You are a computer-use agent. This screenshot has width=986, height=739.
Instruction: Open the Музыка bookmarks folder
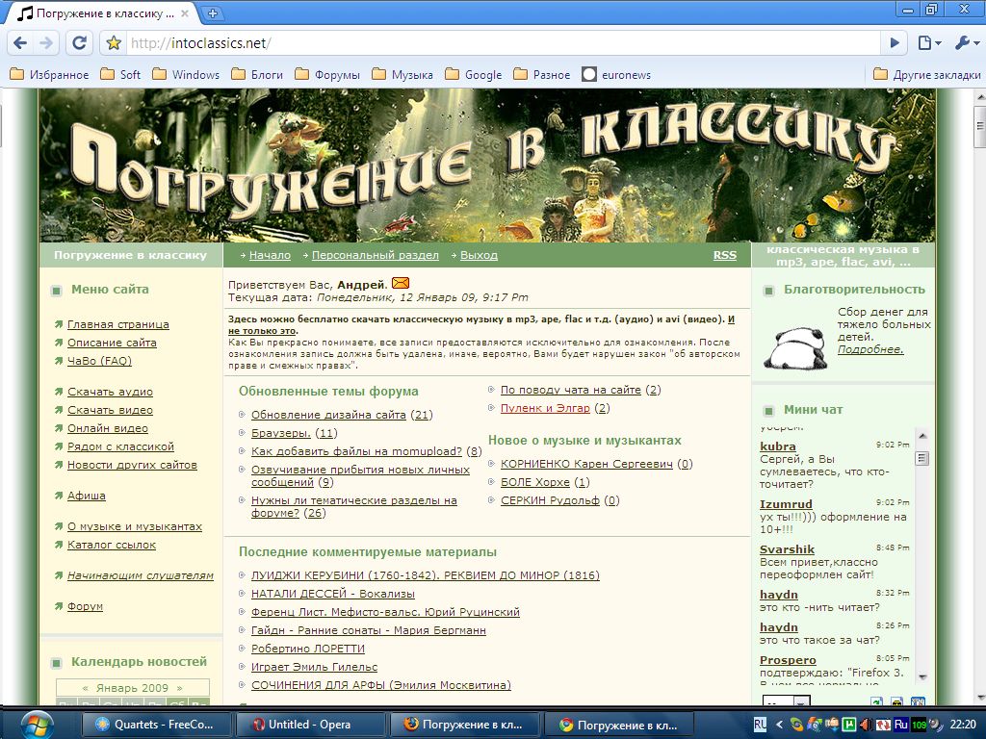point(402,75)
